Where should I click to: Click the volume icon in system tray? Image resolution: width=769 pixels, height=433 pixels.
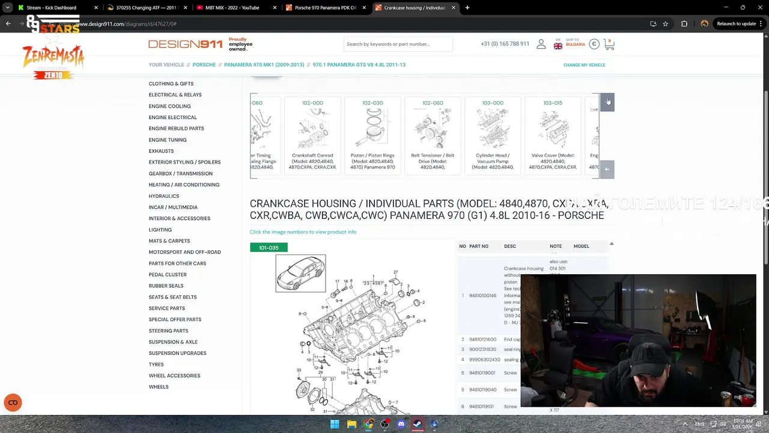tap(723, 424)
